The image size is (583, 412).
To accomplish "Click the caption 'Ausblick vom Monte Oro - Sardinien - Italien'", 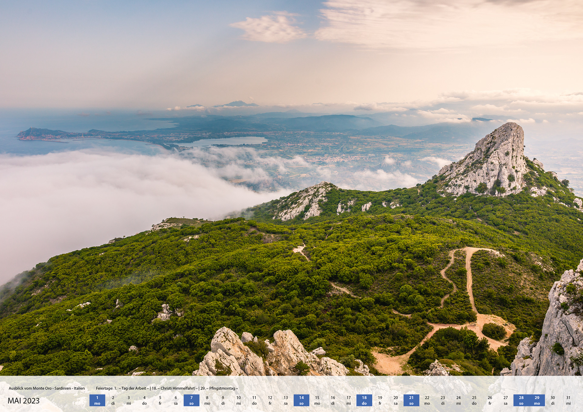I will (47, 388).
